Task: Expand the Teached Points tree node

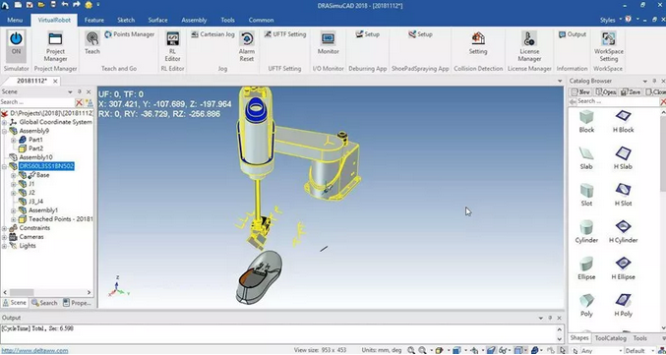Action: click(x=13, y=219)
